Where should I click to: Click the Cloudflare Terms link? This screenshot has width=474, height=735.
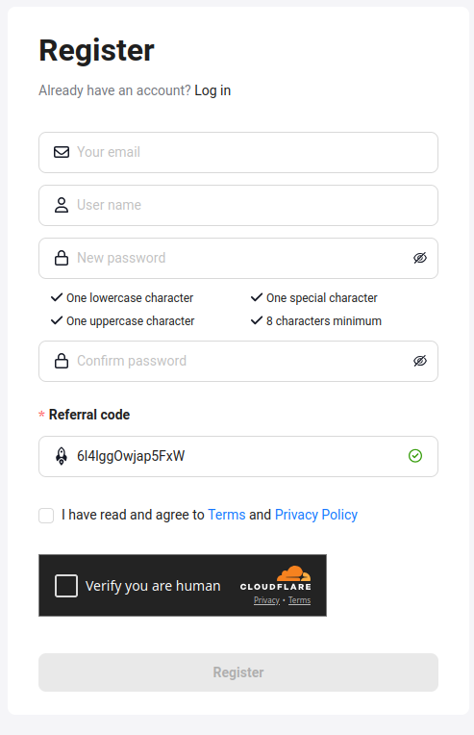(299, 600)
